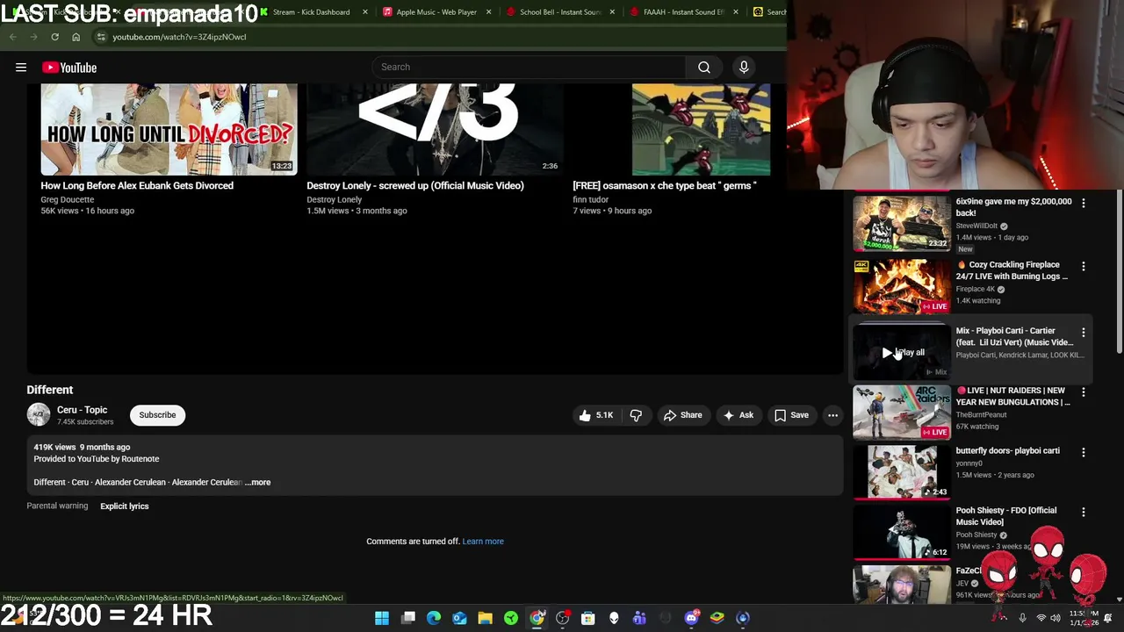Viewport: 1124px width, 632px height.
Task: Open Task View on taskbar
Action: 408,618
